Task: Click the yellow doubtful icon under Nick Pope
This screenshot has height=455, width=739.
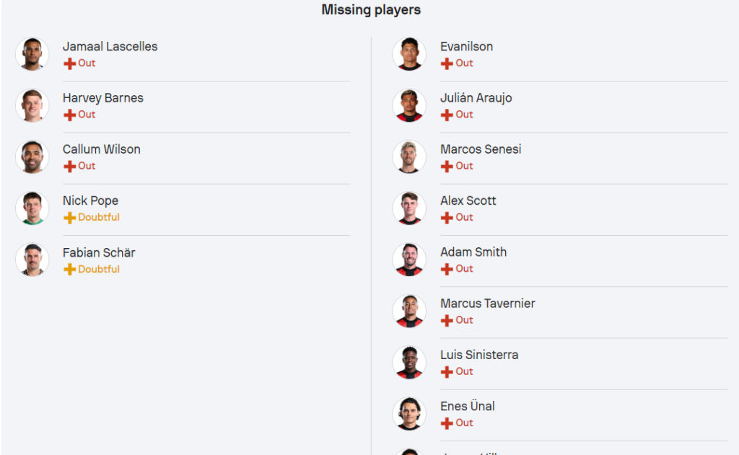Action: click(x=70, y=218)
